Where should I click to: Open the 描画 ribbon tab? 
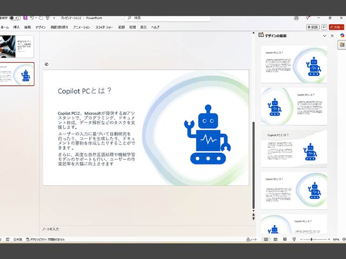point(28,28)
